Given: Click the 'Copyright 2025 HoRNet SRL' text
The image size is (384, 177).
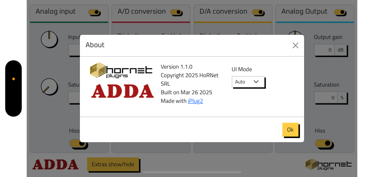Looking at the screenshot, I should [189, 79].
